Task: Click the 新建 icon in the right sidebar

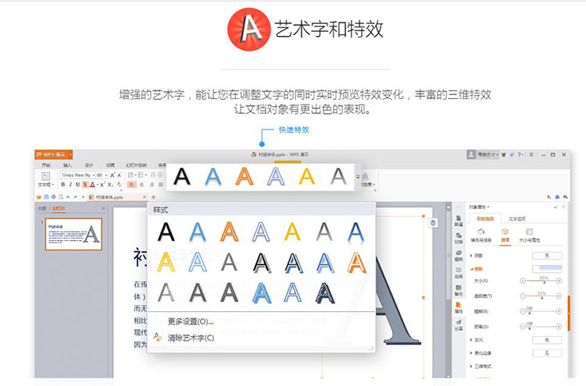Action: point(458,221)
